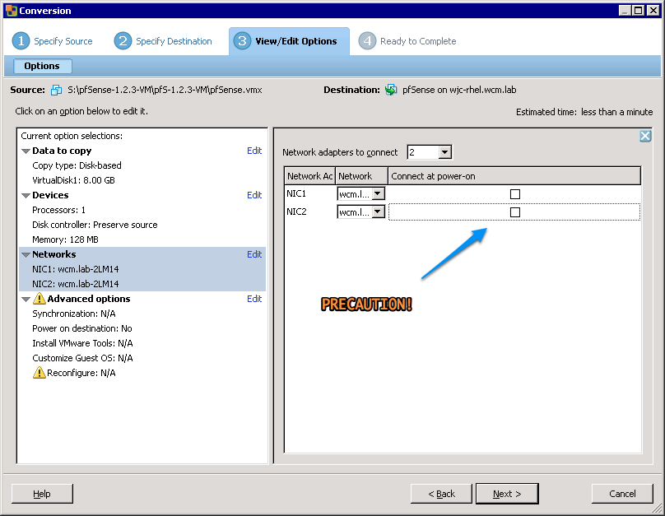Click the Connect at power-on column header
665x516 pixels.
coord(514,176)
